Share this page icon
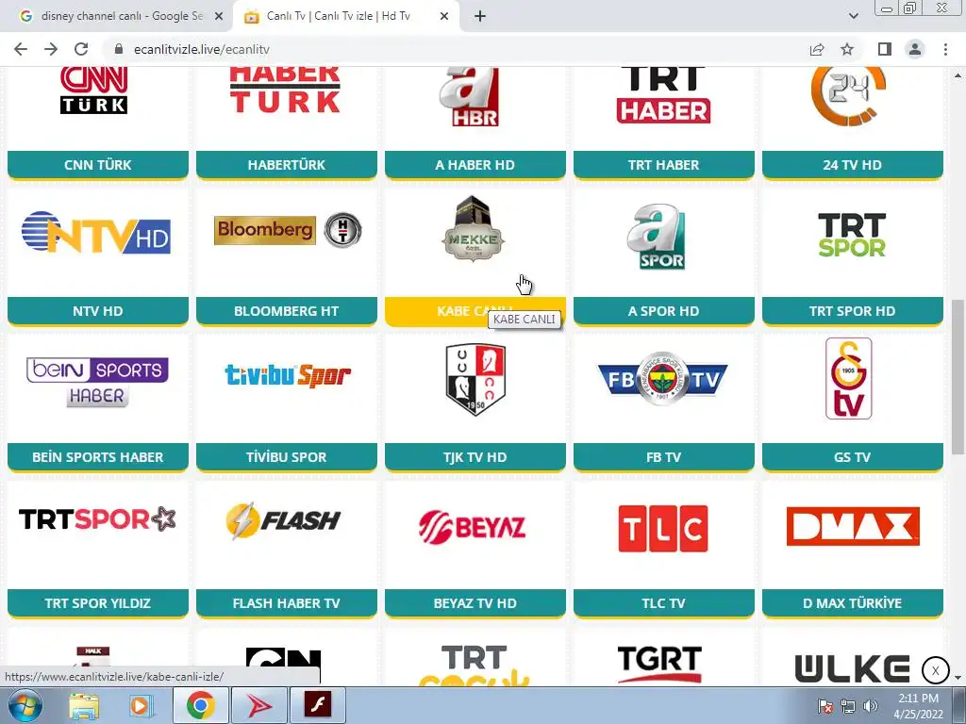This screenshot has height=724, width=966. (x=817, y=49)
